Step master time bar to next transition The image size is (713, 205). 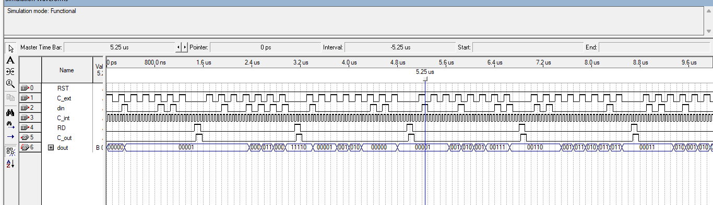184,47
